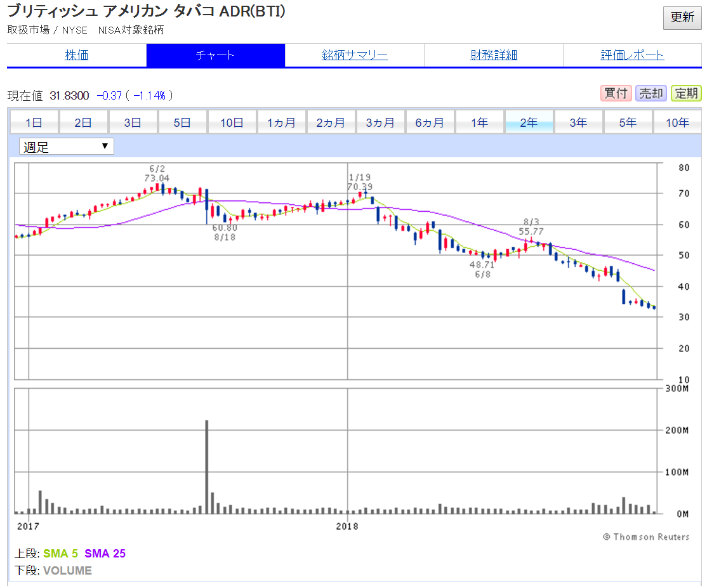Select the チャート tab

pos(216,55)
